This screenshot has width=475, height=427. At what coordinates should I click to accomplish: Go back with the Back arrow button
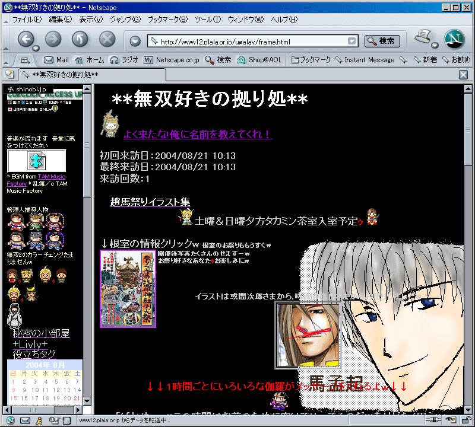tap(26, 39)
